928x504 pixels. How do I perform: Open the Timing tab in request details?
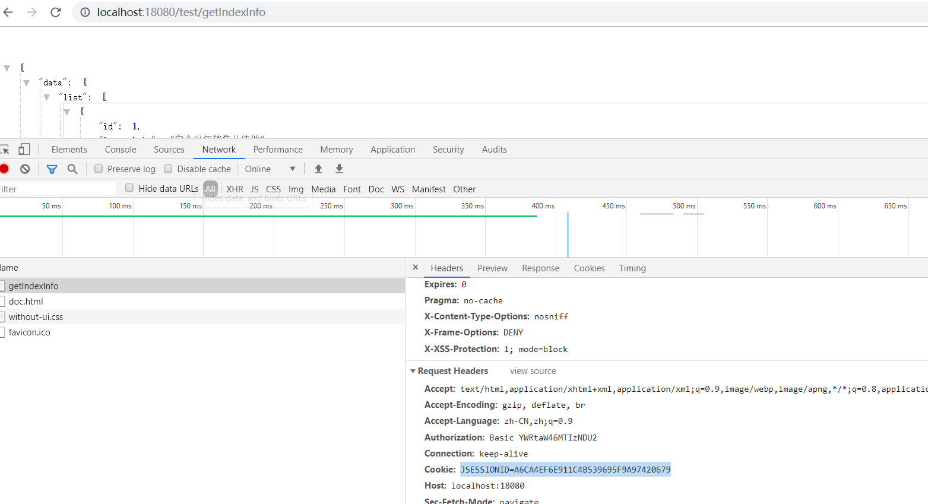pyautogui.click(x=632, y=268)
